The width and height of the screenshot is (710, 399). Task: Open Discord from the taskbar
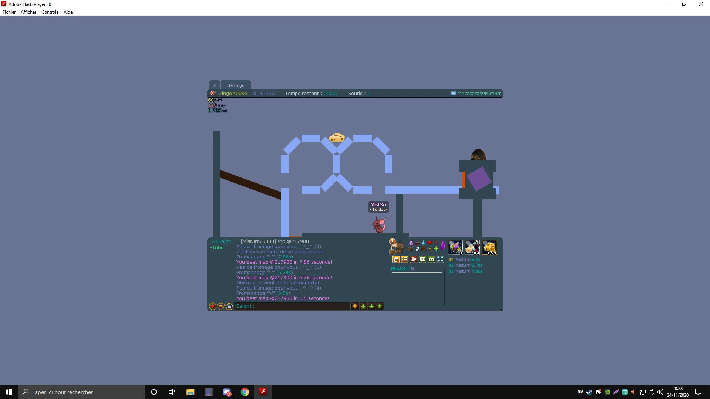[x=227, y=392]
